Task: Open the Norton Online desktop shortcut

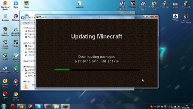Action: coord(5,83)
